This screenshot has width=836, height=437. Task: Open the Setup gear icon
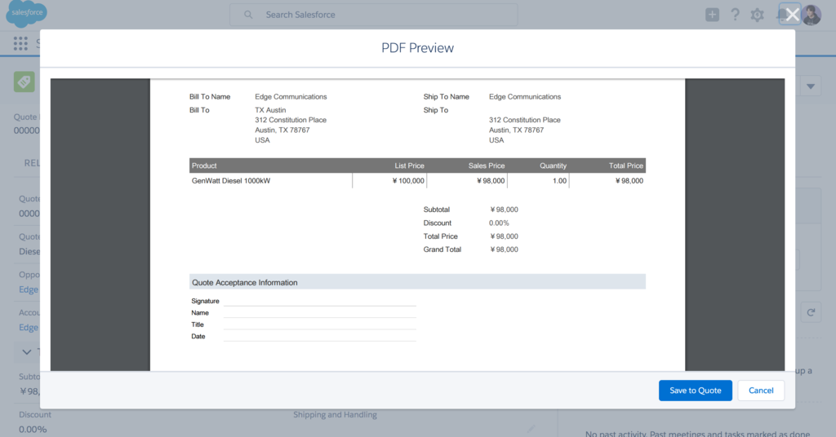(x=757, y=15)
